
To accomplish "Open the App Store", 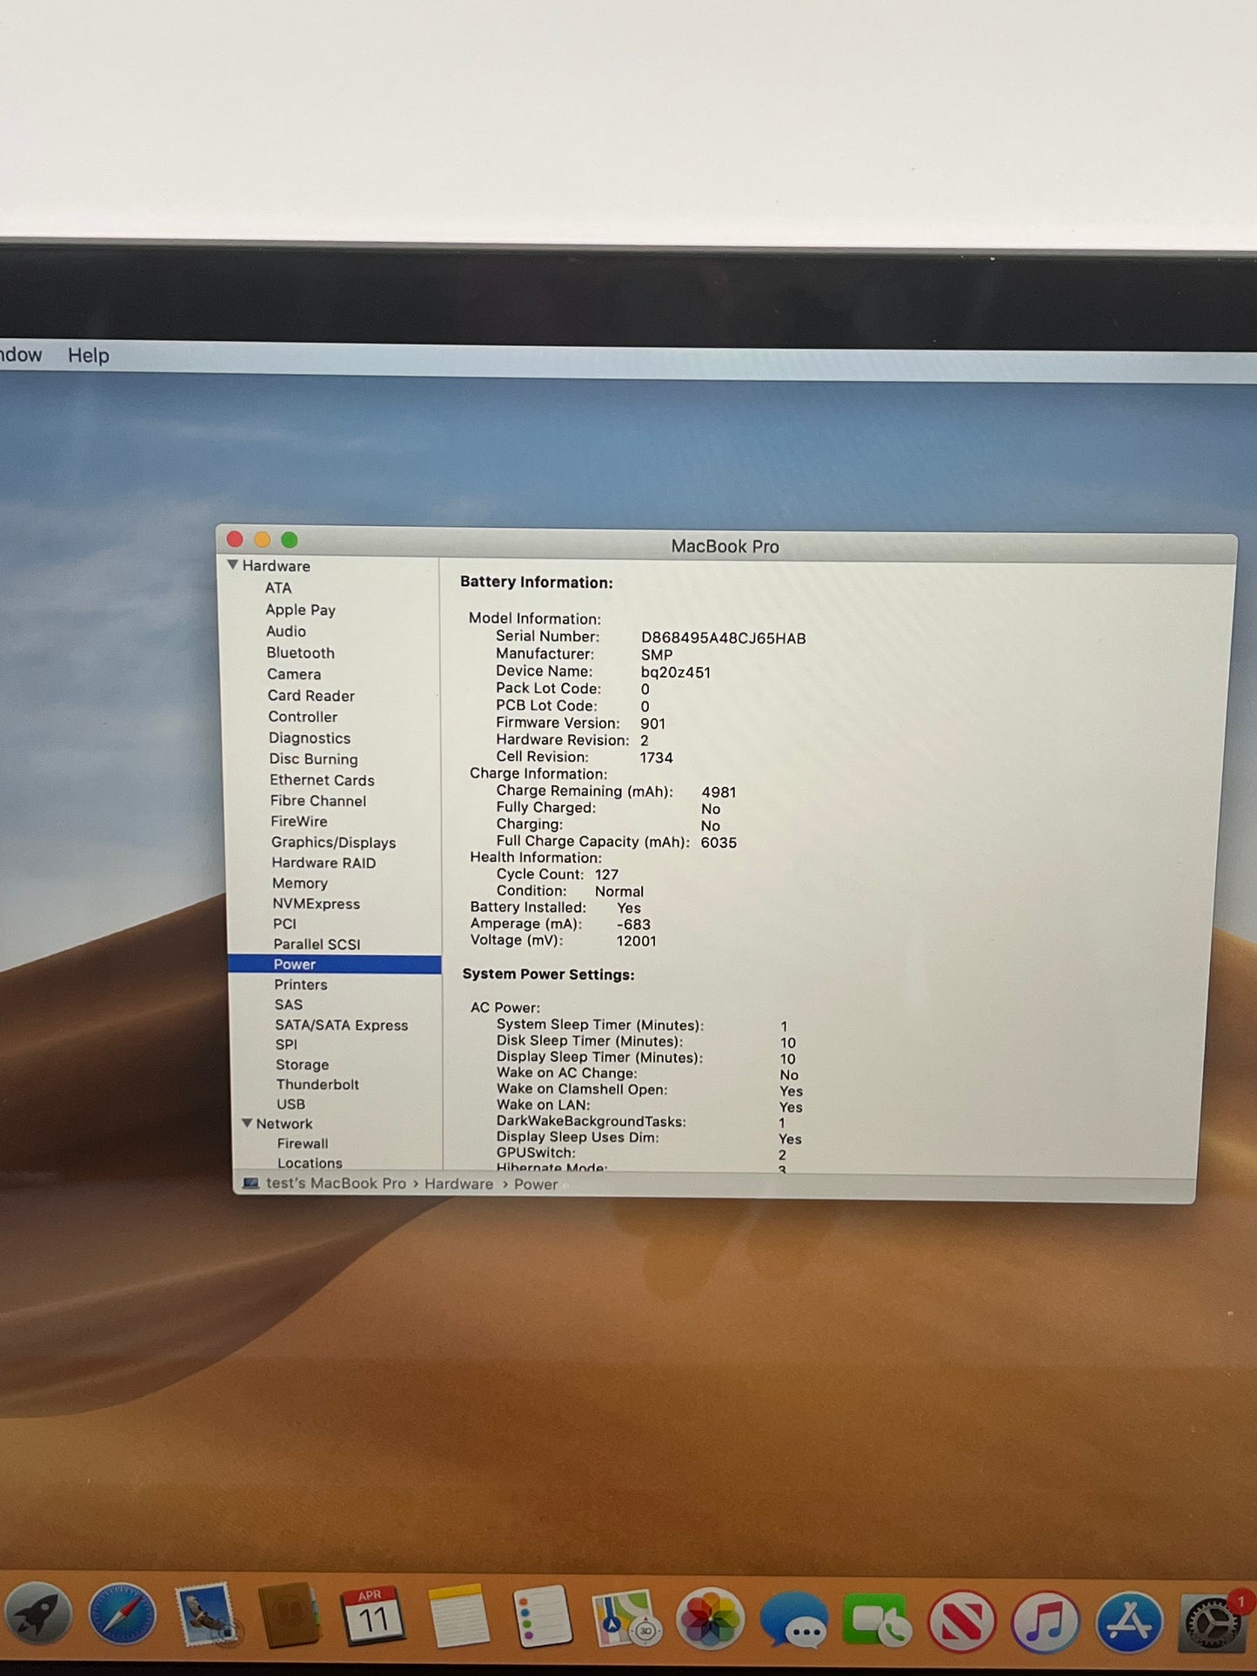I will (x=1128, y=1623).
